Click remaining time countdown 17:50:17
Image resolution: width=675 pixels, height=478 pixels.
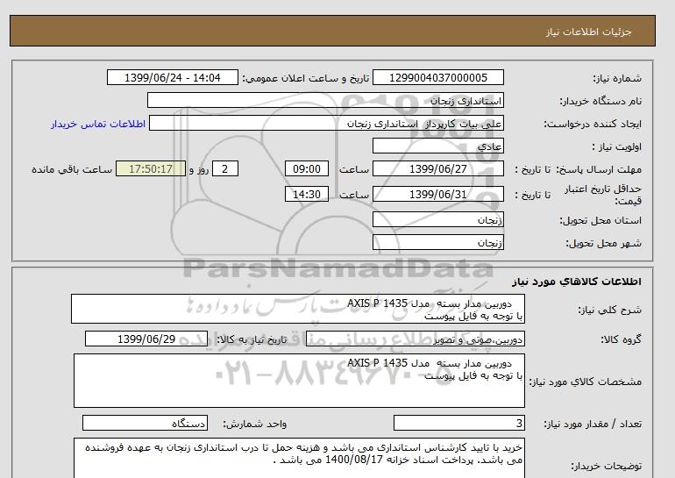coord(151,168)
